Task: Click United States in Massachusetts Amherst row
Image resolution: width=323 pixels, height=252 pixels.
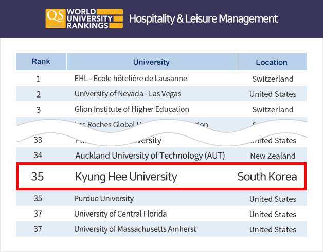Action: (x=273, y=230)
